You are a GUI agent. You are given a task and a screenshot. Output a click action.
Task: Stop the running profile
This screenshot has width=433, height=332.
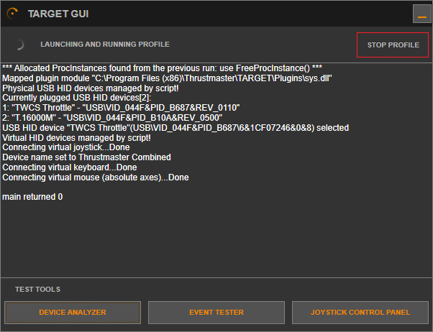point(393,45)
